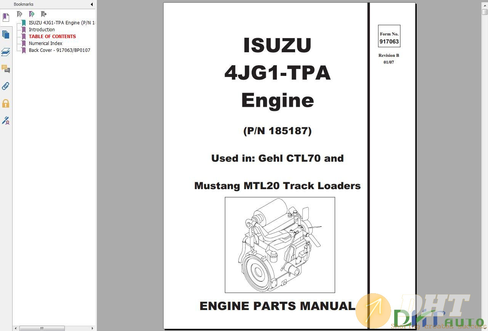
Task: Click bookmarks scrollbar left arrow
Action: (x=16, y=328)
